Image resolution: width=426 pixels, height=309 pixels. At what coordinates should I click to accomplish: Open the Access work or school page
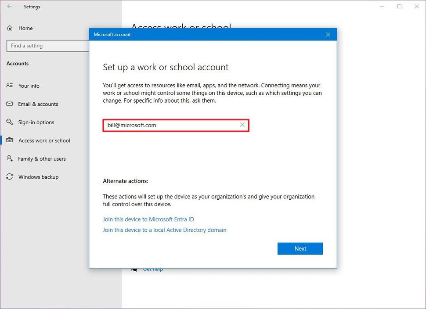[44, 140]
